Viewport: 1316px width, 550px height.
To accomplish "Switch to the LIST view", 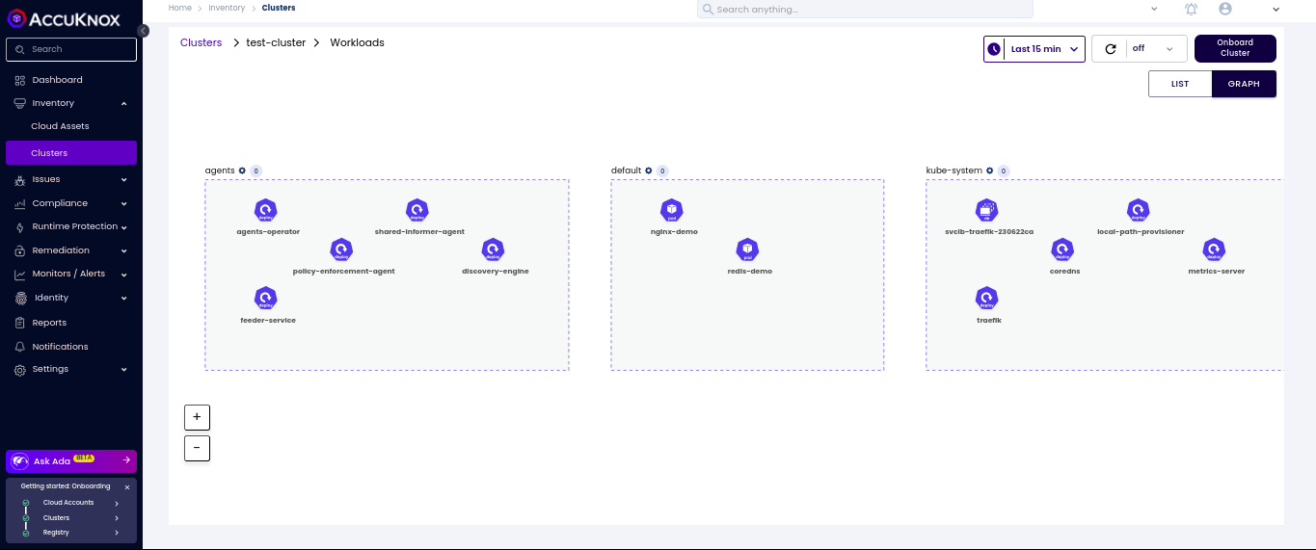I will click(x=1180, y=84).
